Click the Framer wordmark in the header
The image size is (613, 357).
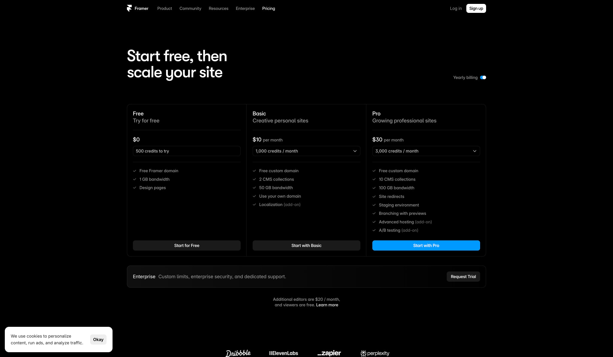pyautogui.click(x=142, y=8)
